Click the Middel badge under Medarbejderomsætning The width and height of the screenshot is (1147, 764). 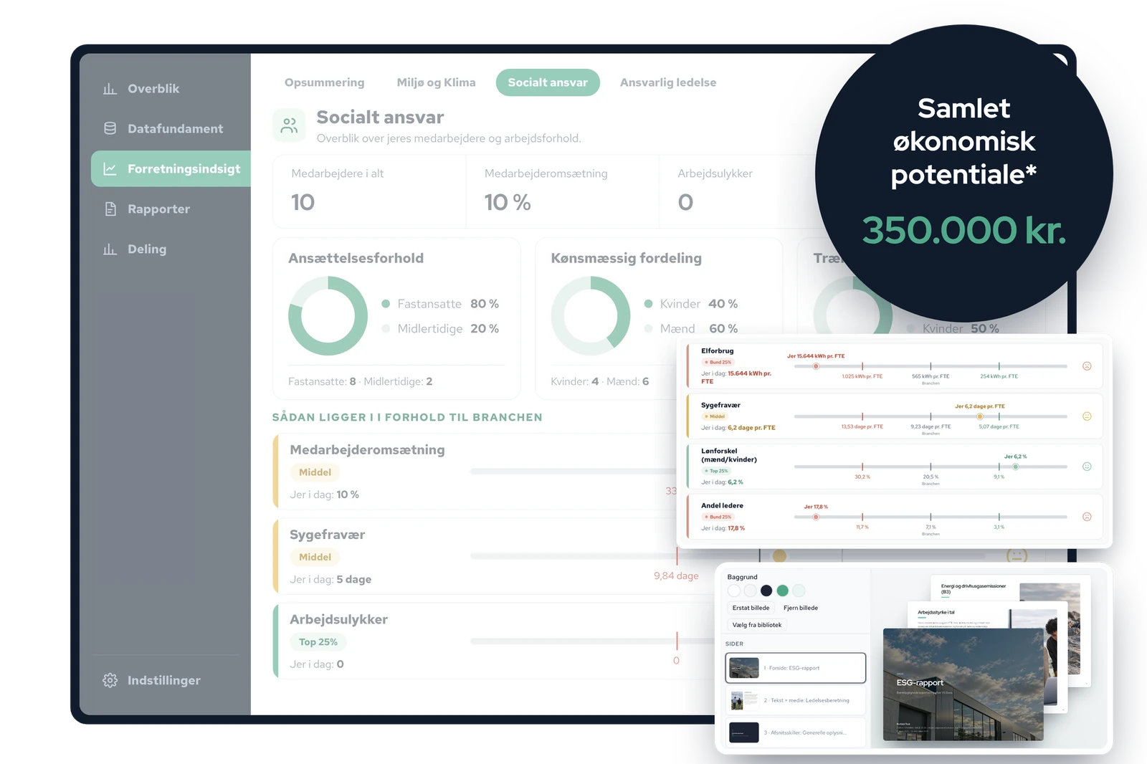pyautogui.click(x=315, y=472)
